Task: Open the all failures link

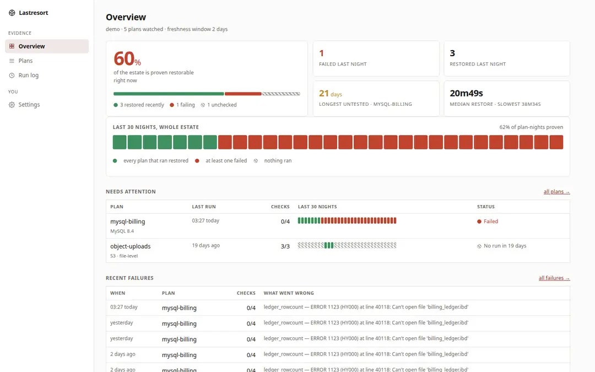Action: click(x=554, y=278)
